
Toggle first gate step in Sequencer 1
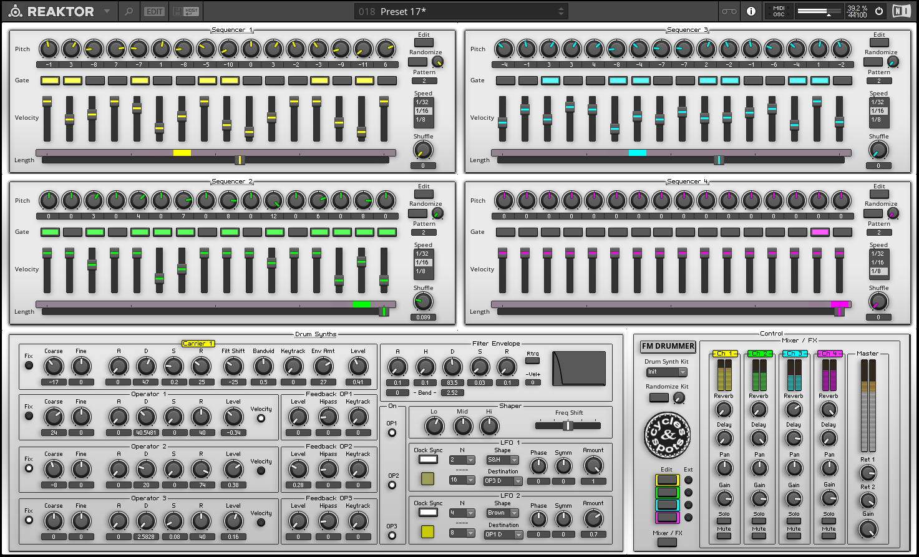50,80
